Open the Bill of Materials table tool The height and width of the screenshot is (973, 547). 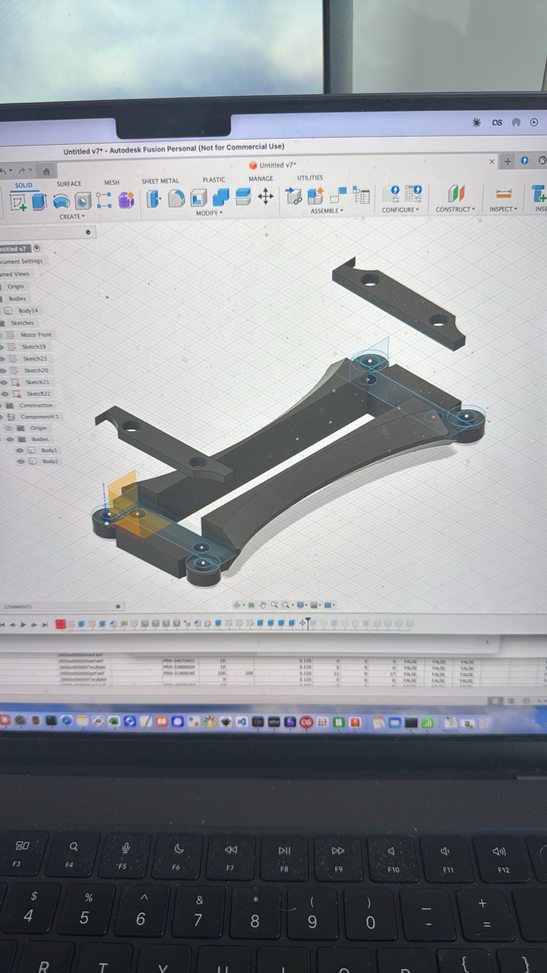coord(362,195)
